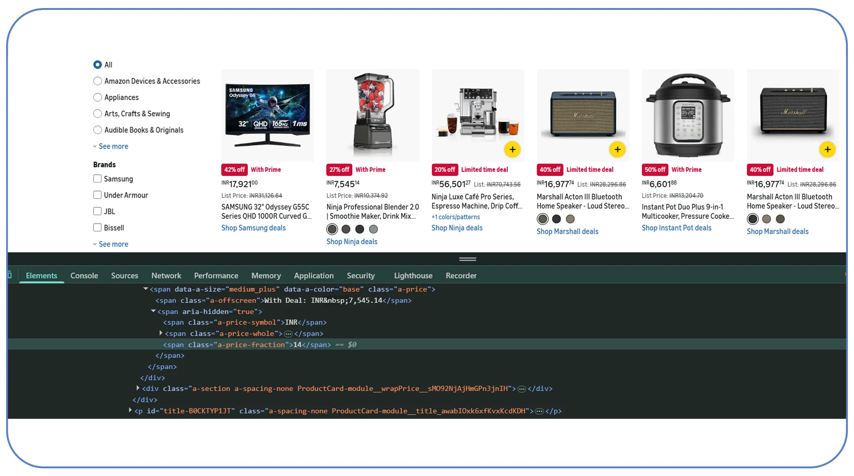Expand See more under departments list
This screenshot has width=854, height=476.
pyautogui.click(x=111, y=146)
